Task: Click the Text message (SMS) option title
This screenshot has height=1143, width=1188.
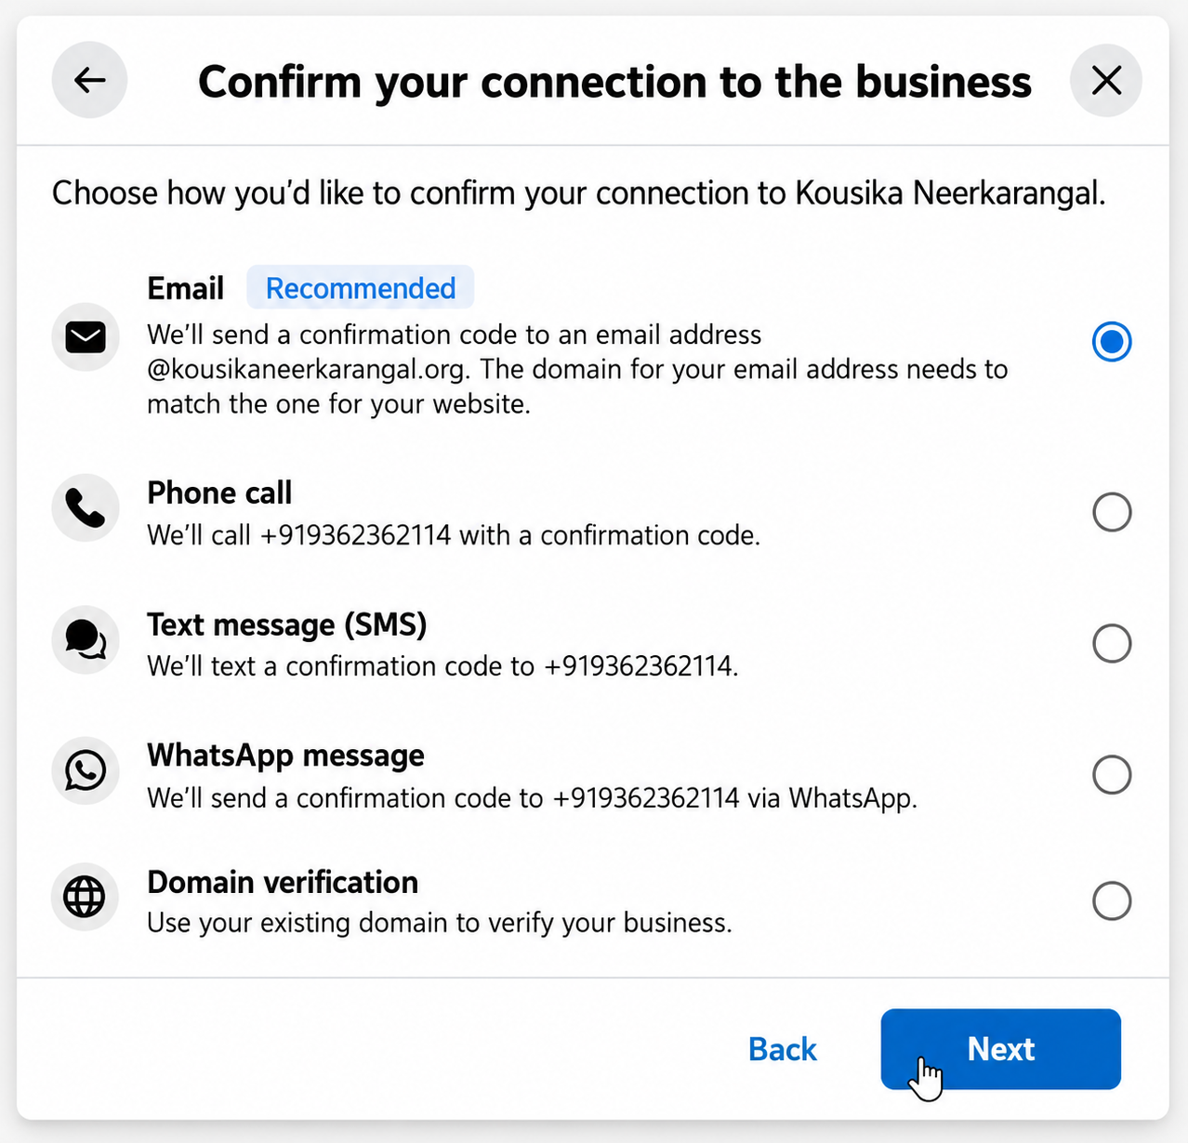Action: pyautogui.click(x=287, y=624)
